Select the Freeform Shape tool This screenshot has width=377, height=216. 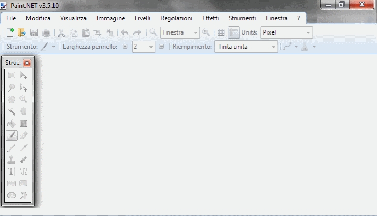tap(24, 196)
